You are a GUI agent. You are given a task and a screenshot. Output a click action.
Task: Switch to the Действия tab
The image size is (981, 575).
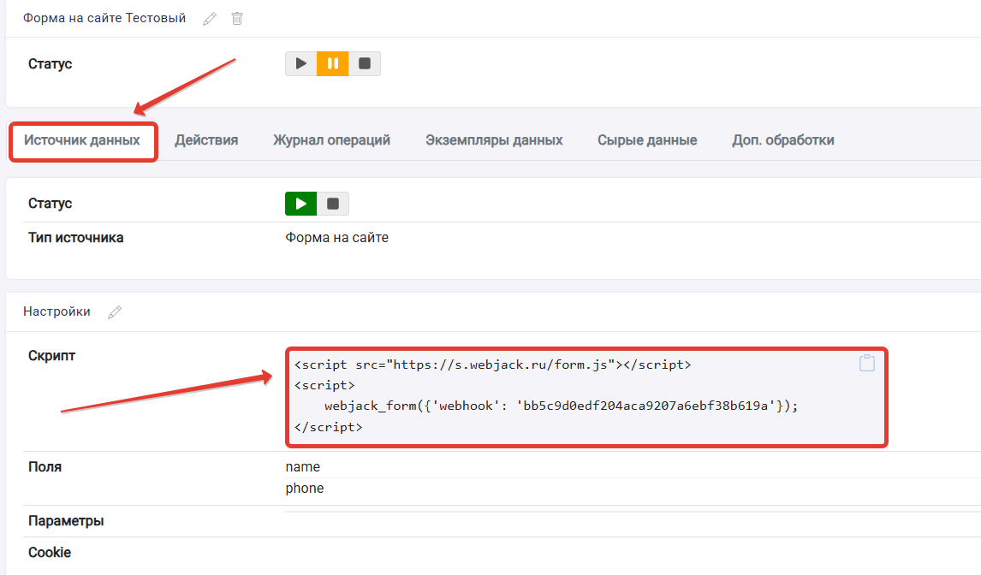click(x=206, y=140)
